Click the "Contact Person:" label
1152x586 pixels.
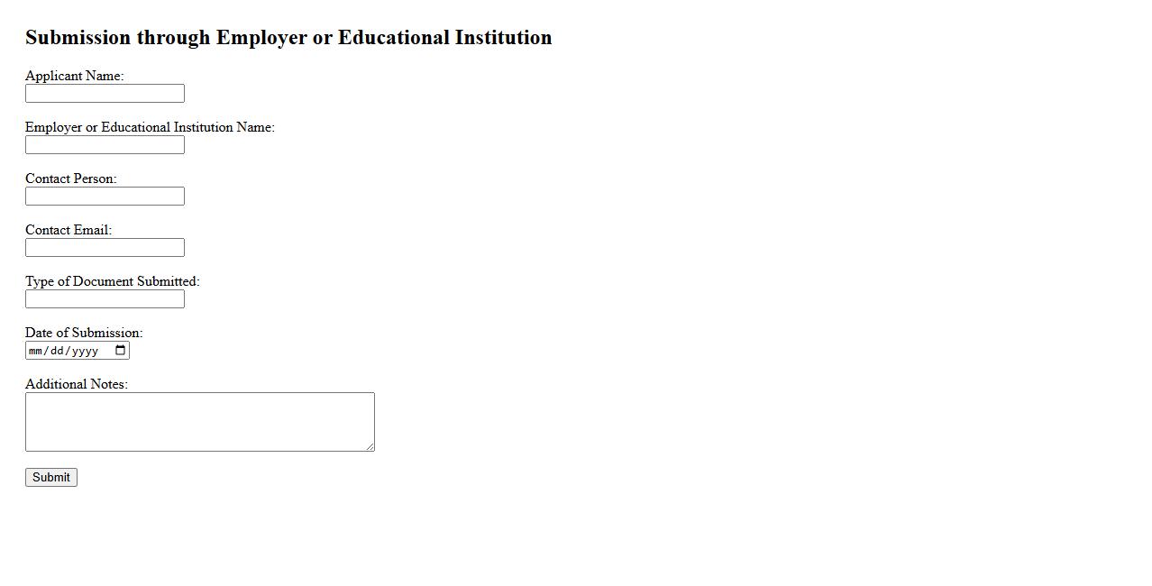70,179
